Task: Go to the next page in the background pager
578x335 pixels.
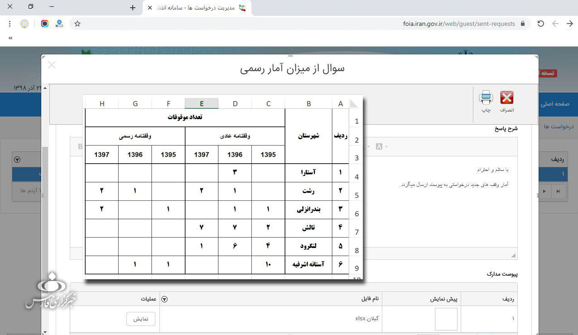Action: 544,191
